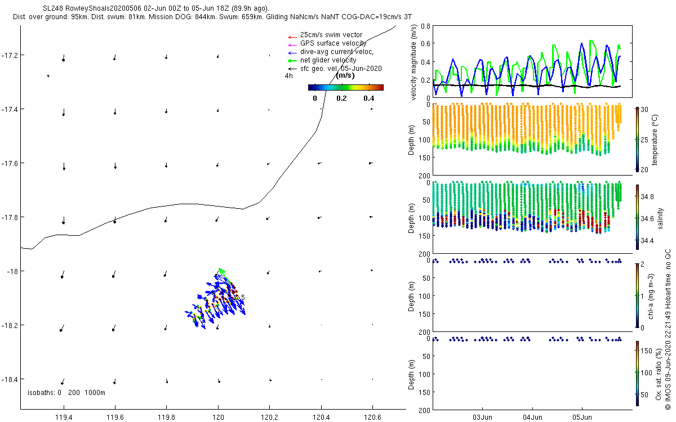Click the green net glider velocity arrow

click(x=291, y=61)
